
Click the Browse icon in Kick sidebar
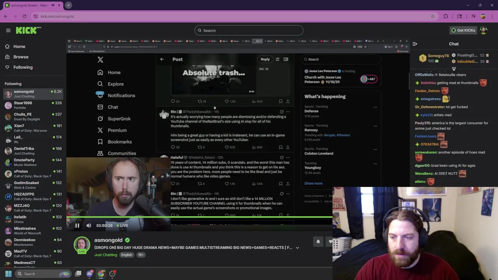tap(7, 57)
